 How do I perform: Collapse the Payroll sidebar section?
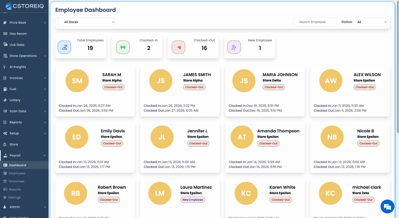point(45,156)
